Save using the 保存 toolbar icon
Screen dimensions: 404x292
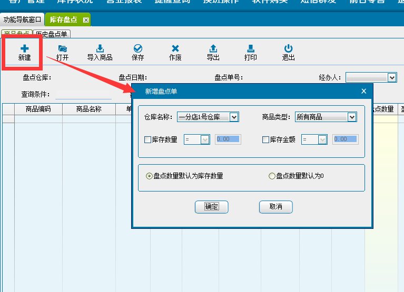coord(137,49)
